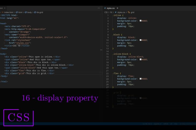Close the styles.css editor tab
Viewport: 196px width, 130px height.
pos(117,8)
